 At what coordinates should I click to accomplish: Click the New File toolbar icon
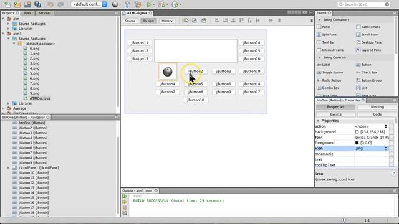pos(7,4)
